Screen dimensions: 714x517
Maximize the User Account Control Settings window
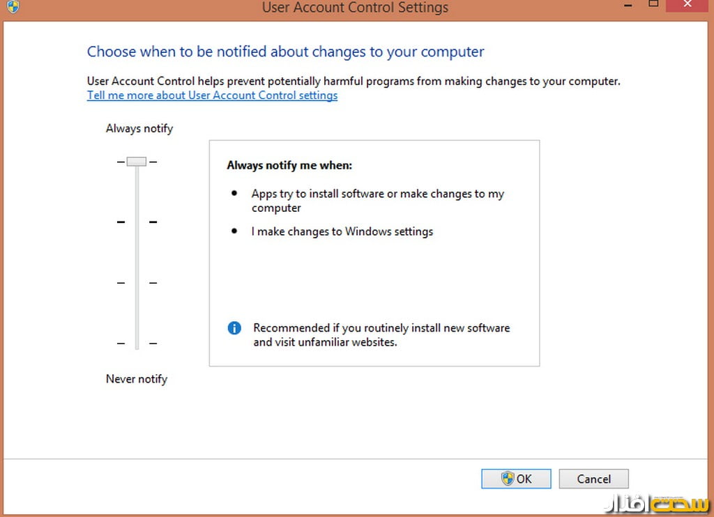(x=653, y=4)
